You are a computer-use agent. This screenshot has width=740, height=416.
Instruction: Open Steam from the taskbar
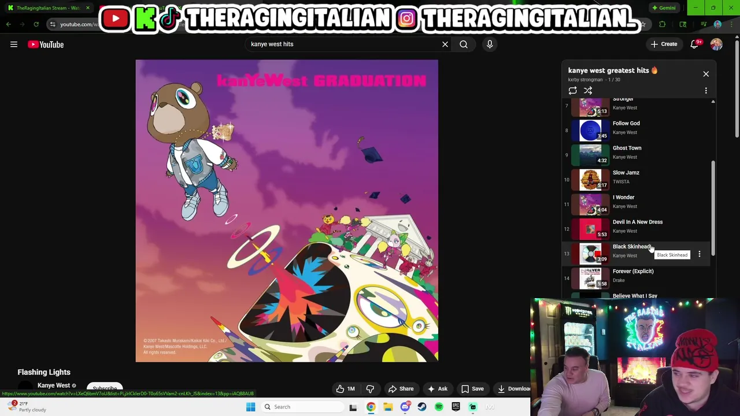click(x=422, y=407)
